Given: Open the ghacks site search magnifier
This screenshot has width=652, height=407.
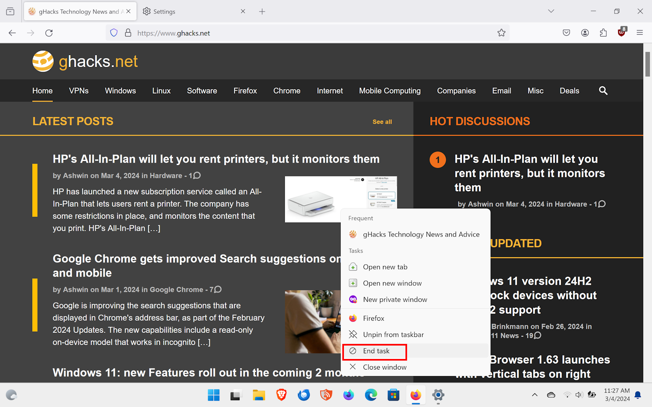Looking at the screenshot, I should click(603, 91).
